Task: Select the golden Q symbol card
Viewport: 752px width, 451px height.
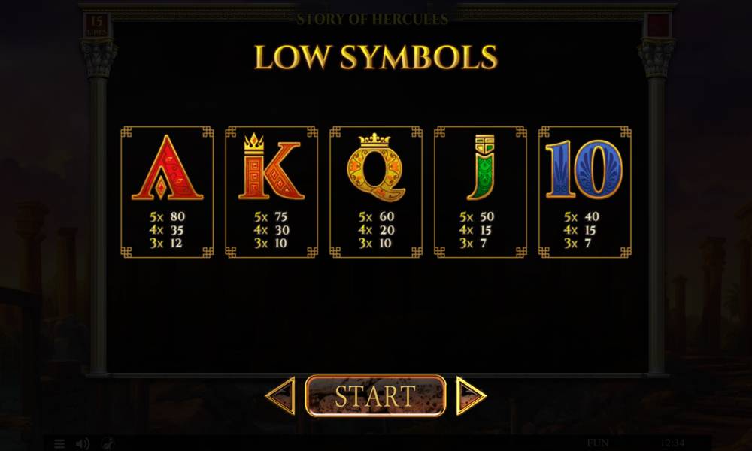Action: [x=376, y=192]
